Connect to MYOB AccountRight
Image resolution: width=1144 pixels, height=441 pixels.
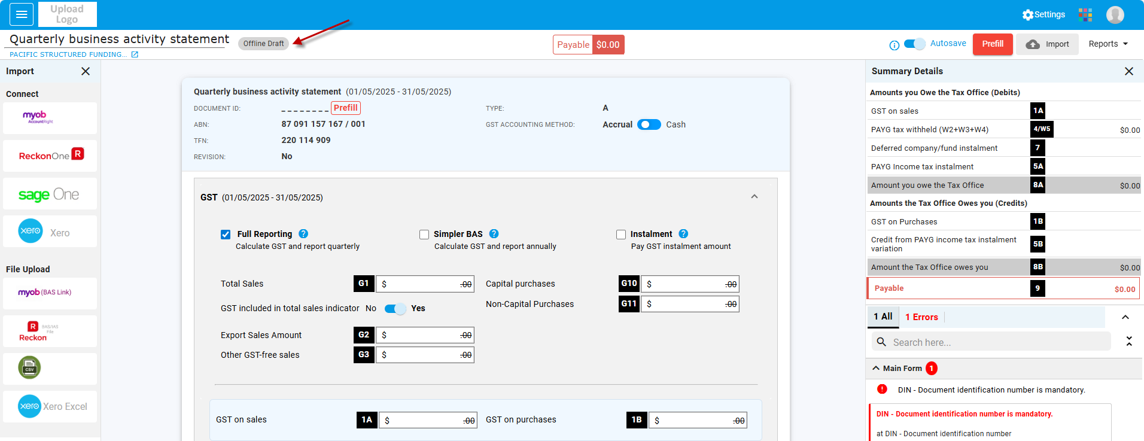click(50, 118)
